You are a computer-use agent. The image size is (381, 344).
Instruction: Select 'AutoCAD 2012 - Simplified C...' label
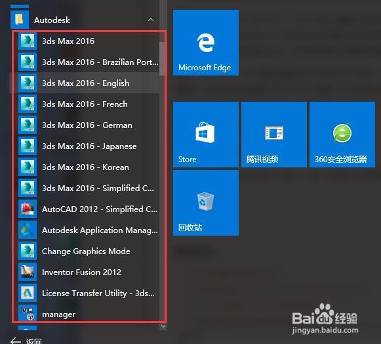(x=100, y=209)
